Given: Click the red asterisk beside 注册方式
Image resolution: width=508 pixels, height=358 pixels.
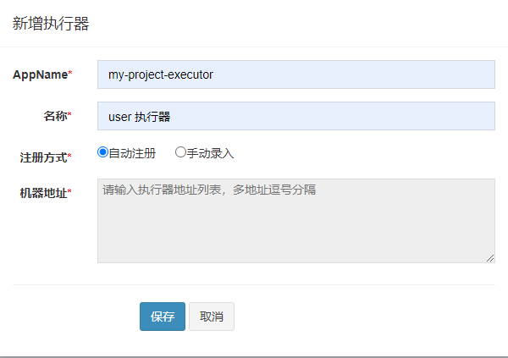Looking at the screenshot, I should (69, 156).
